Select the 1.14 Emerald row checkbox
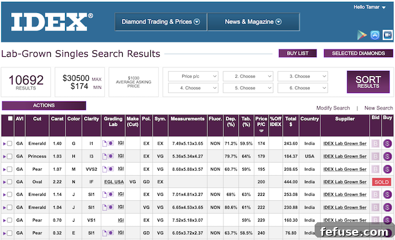 [10, 195]
